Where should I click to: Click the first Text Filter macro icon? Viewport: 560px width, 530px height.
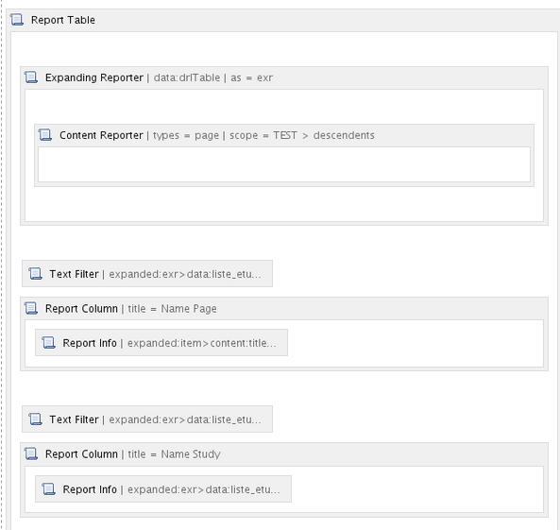pyautogui.click(x=35, y=274)
